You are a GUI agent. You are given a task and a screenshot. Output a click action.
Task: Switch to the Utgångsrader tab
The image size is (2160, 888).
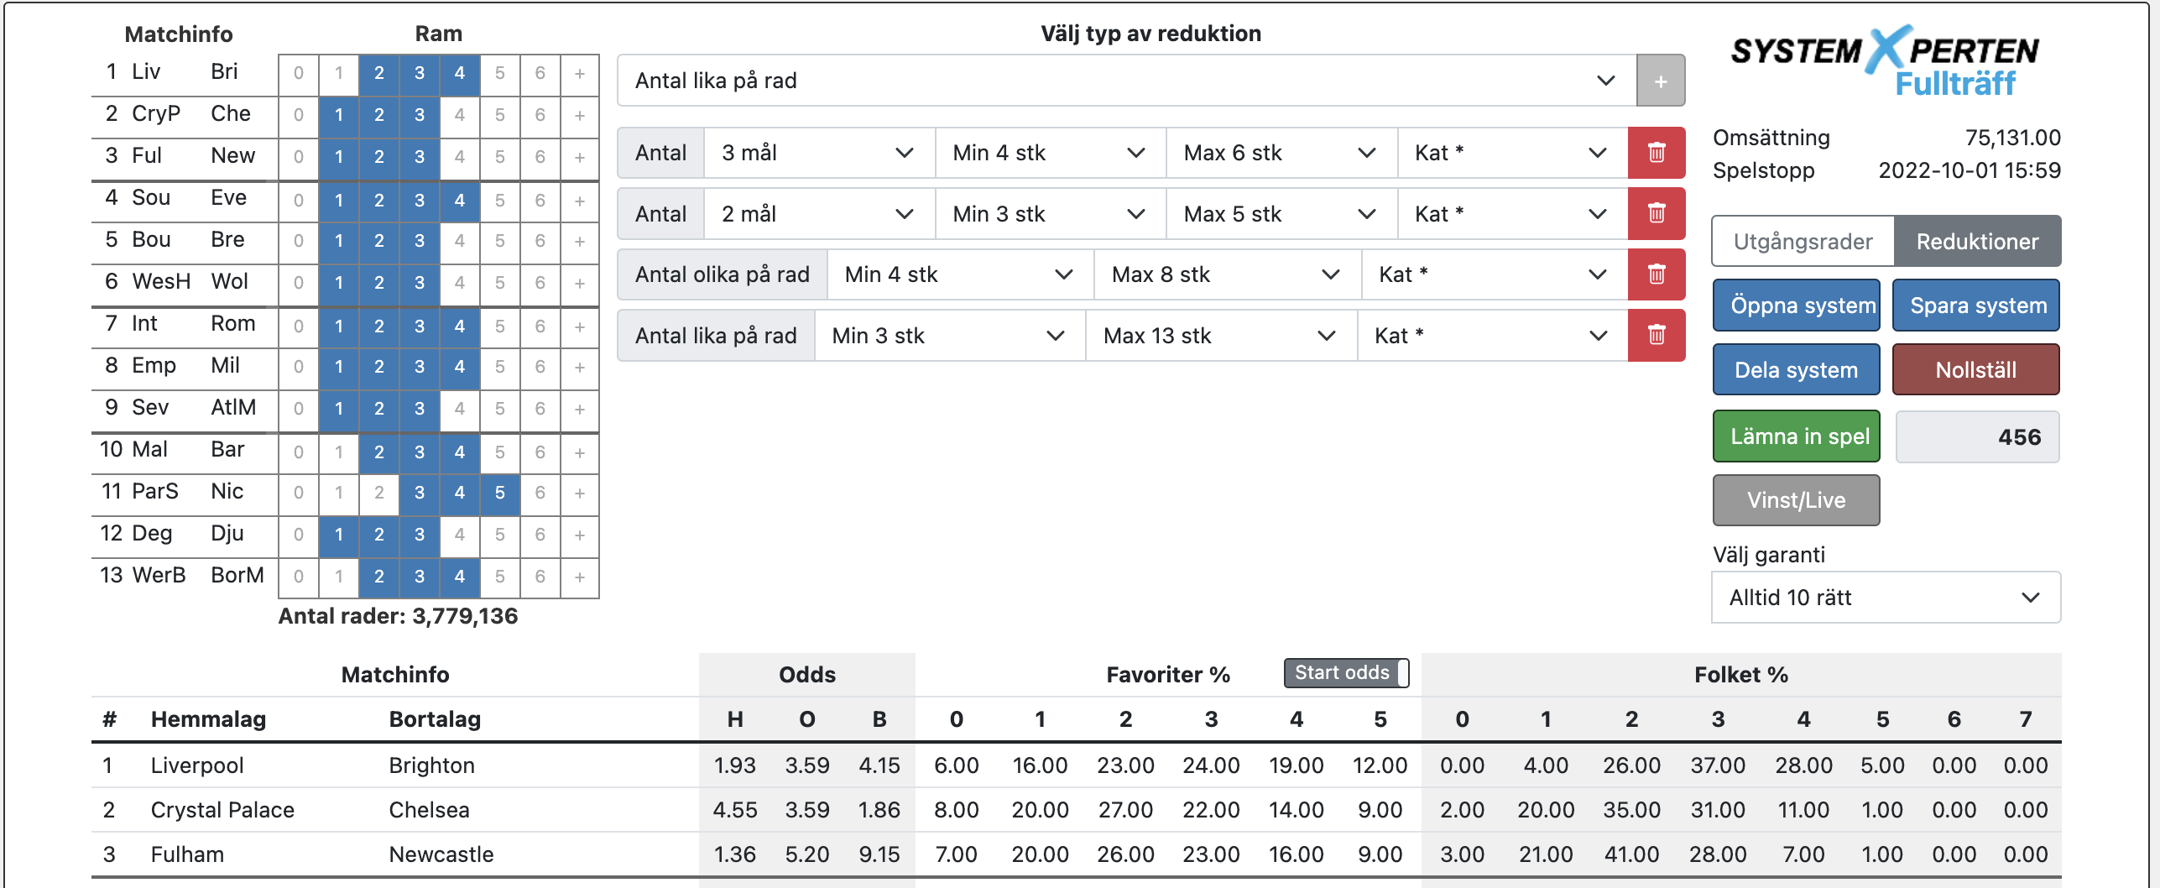[1803, 242]
